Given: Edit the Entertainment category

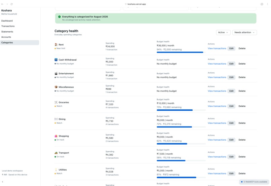Looking at the screenshot, I should tap(231, 77).
